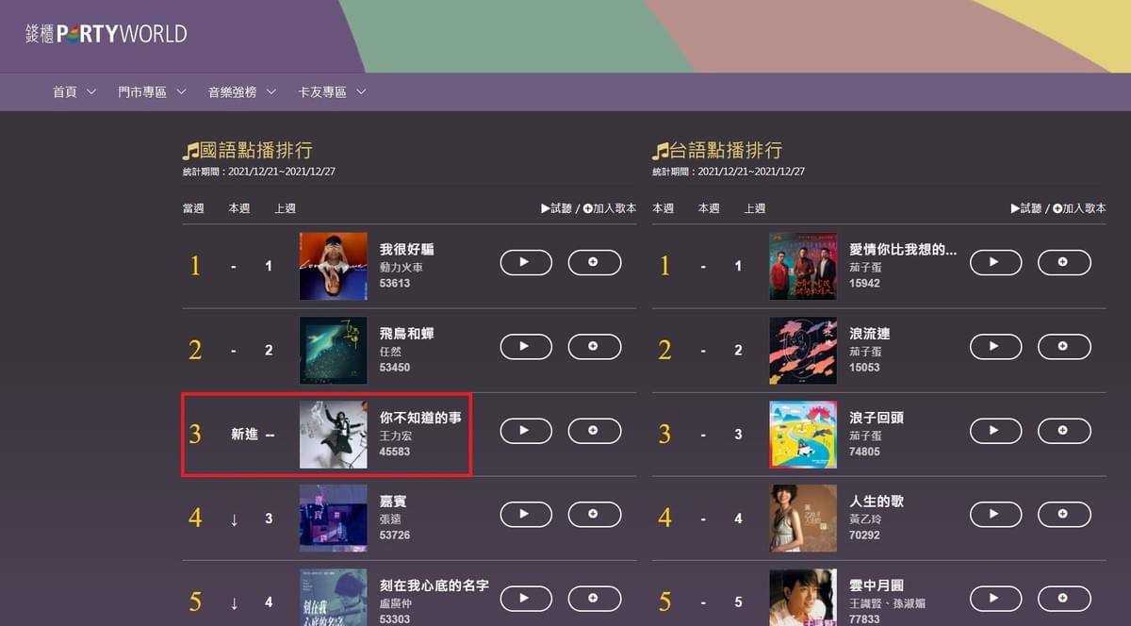1131x626 pixels.
Task: Click the 我很好騙 album cover
Action: click(x=334, y=266)
